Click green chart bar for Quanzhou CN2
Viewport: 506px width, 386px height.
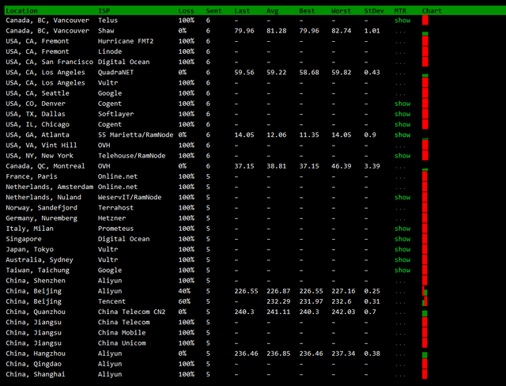click(425, 313)
